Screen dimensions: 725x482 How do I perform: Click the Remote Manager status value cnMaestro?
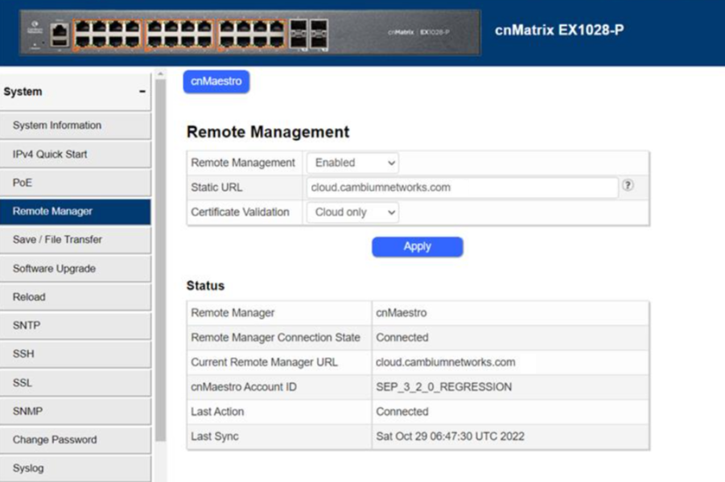(402, 313)
